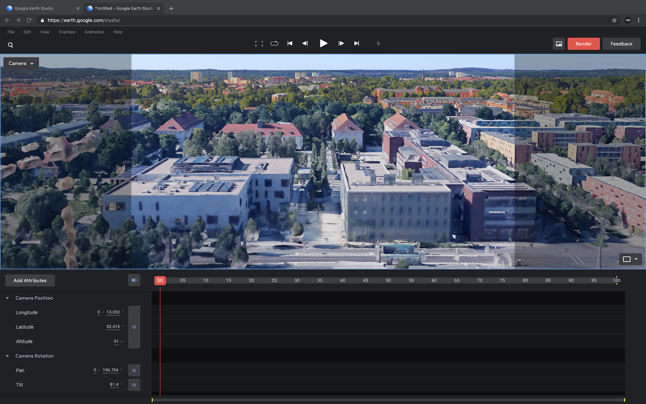Click the address bar URL

click(x=84, y=20)
